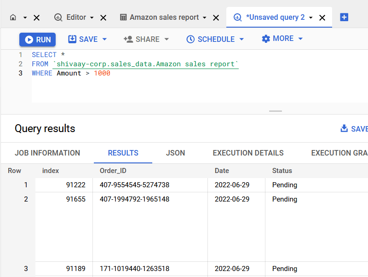Click the Editor magnifier icon
This screenshot has width=368, height=277.
(58, 17)
